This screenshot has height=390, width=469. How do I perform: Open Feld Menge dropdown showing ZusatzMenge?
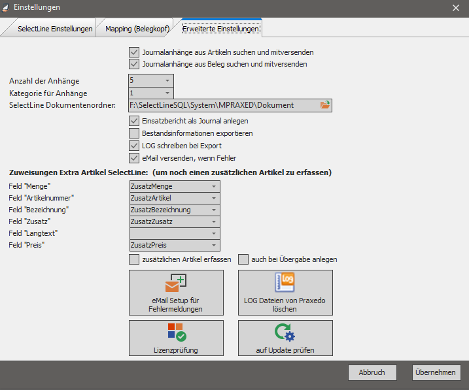(x=213, y=186)
